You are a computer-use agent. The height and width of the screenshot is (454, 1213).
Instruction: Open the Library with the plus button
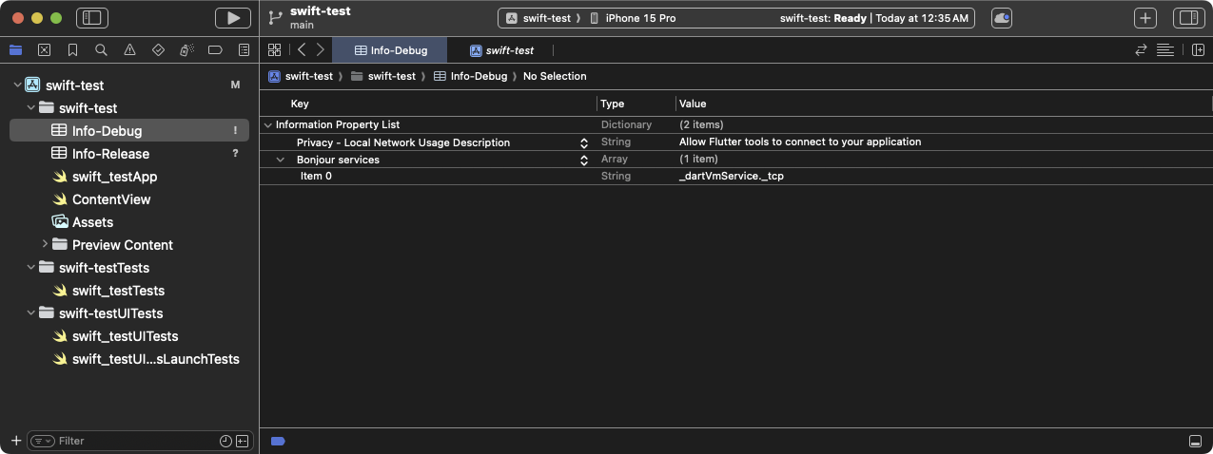point(1145,18)
